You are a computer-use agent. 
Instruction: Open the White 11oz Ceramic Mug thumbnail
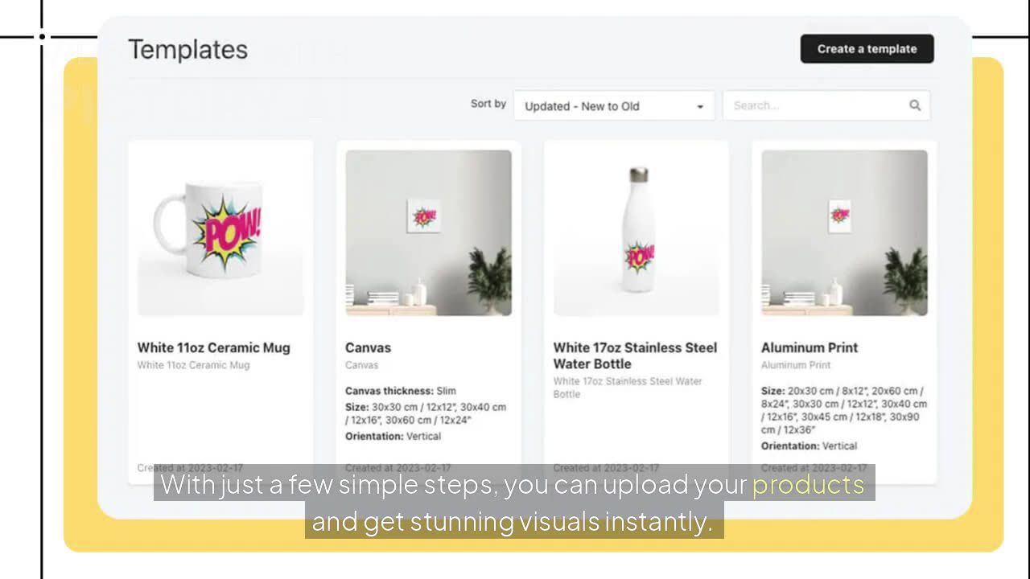click(x=220, y=232)
